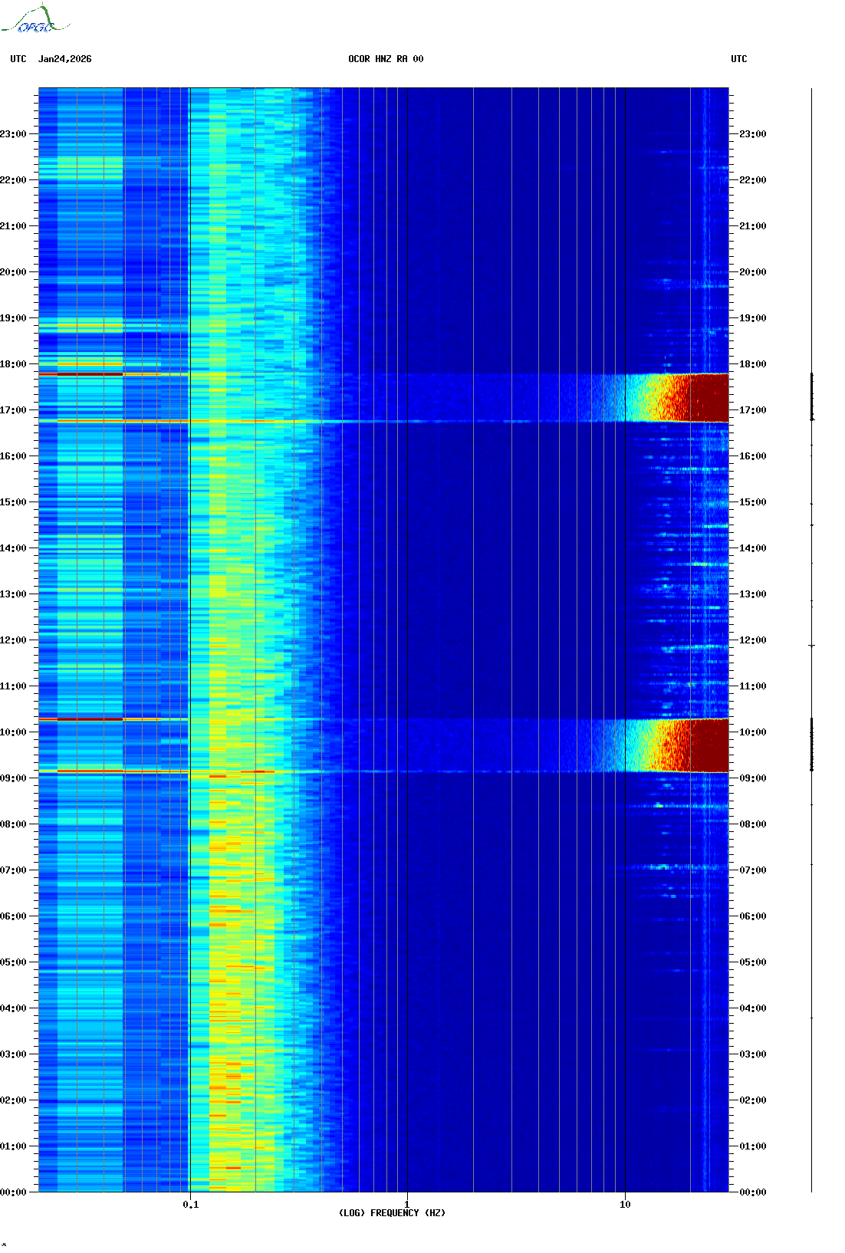Click the left-axis 15:00 time label
Image resolution: width=845 pixels, height=1253 pixels.
[x=13, y=502]
